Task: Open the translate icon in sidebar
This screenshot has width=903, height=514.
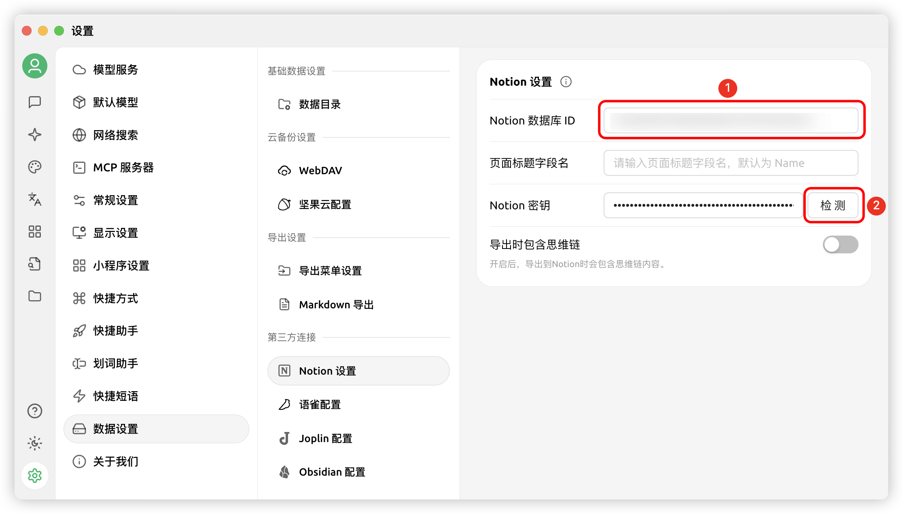Action: tap(35, 199)
